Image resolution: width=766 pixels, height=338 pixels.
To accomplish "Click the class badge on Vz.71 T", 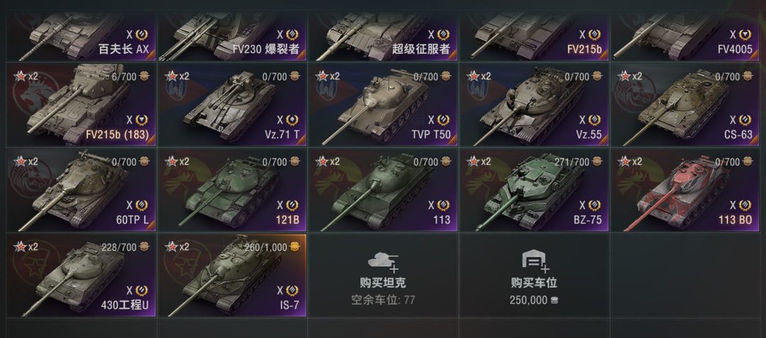I will [292, 120].
